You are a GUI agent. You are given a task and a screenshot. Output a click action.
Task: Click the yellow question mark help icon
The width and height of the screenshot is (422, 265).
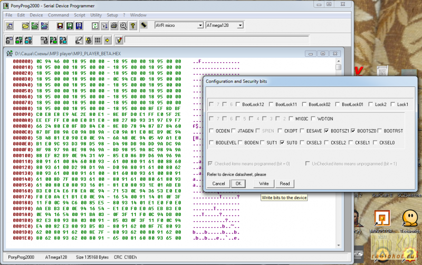pyautogui.click(x=133, y=26)
